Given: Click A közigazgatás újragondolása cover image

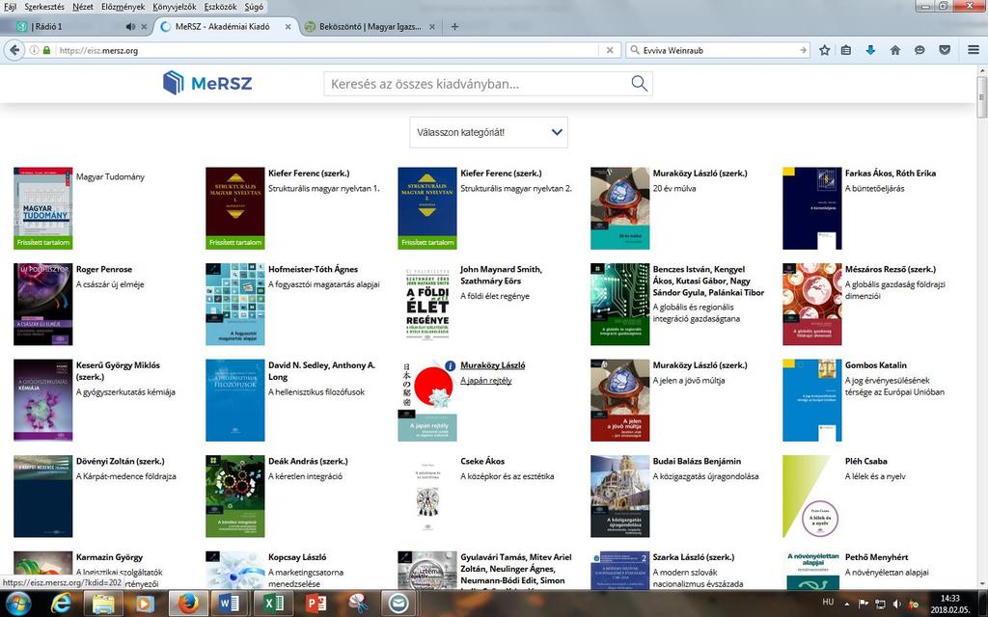Looking at the screenshot, I should point(619,496).
